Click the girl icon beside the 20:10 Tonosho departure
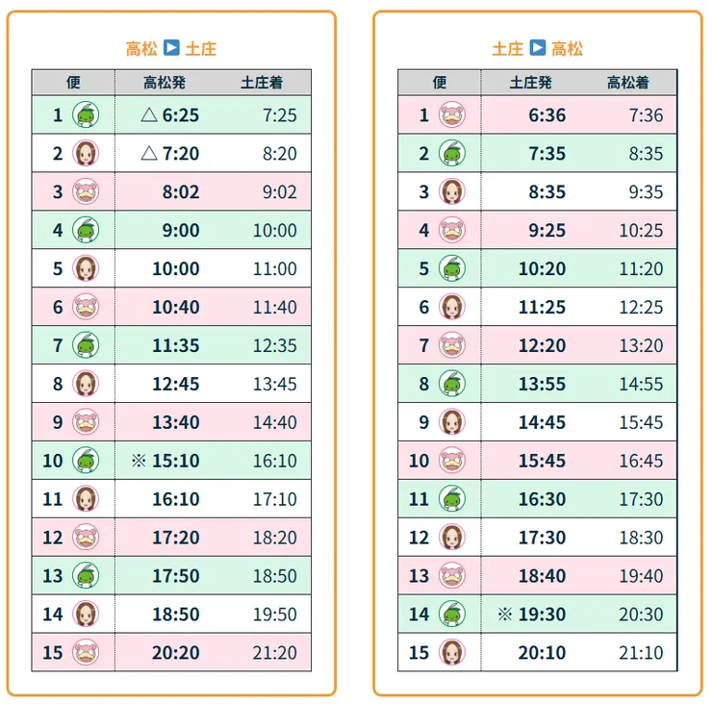This screenshot has width=712, height=704. 452,653
